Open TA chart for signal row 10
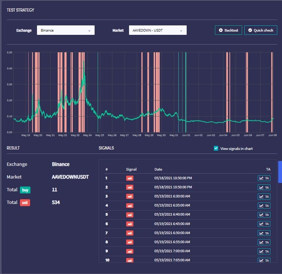The image size is (282, 274). pos(264,260)
